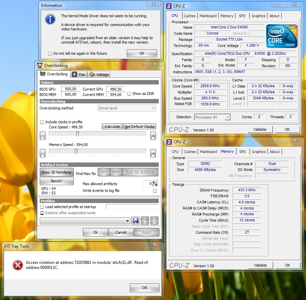Click the load profile folder icon
Image resolution: width=306 pixels, height=300 pixels.
pos(145,221)
